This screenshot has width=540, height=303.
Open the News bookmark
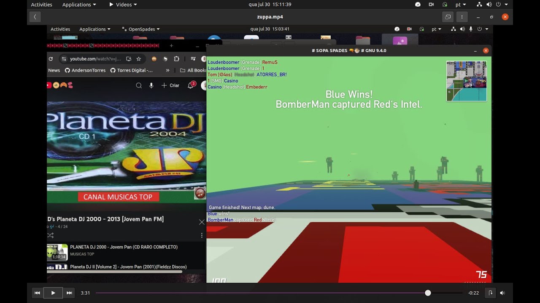54,70
